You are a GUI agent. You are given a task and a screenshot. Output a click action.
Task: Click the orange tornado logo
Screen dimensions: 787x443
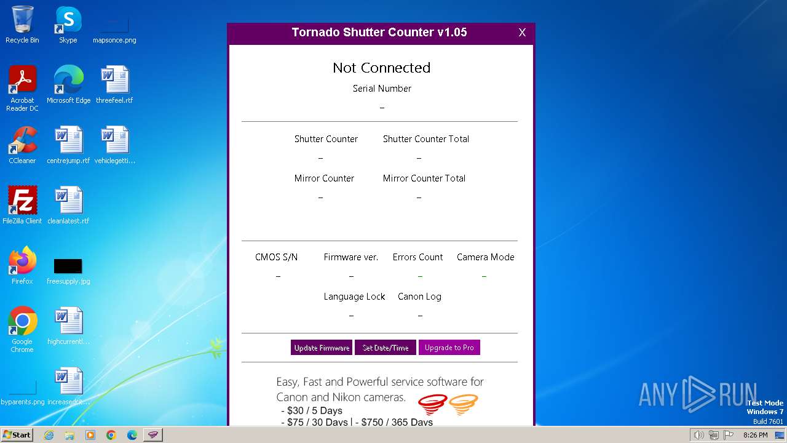pos(463,404)
